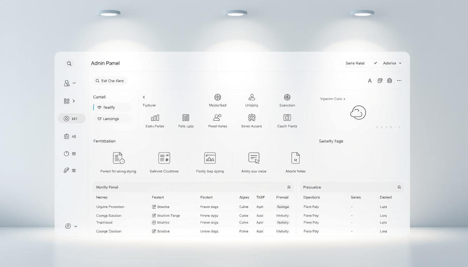Open the Safrwire Coutidtas document icon
468x267 pixels.
[164, 158]
